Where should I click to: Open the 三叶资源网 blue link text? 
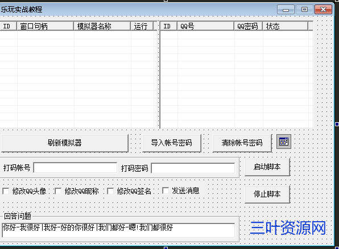[288, 228]
